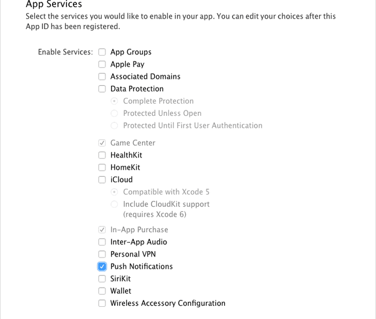The image size is (376, 319).
Task: Select Compatible with Xcode 5 radio
Action: point(114,192)
